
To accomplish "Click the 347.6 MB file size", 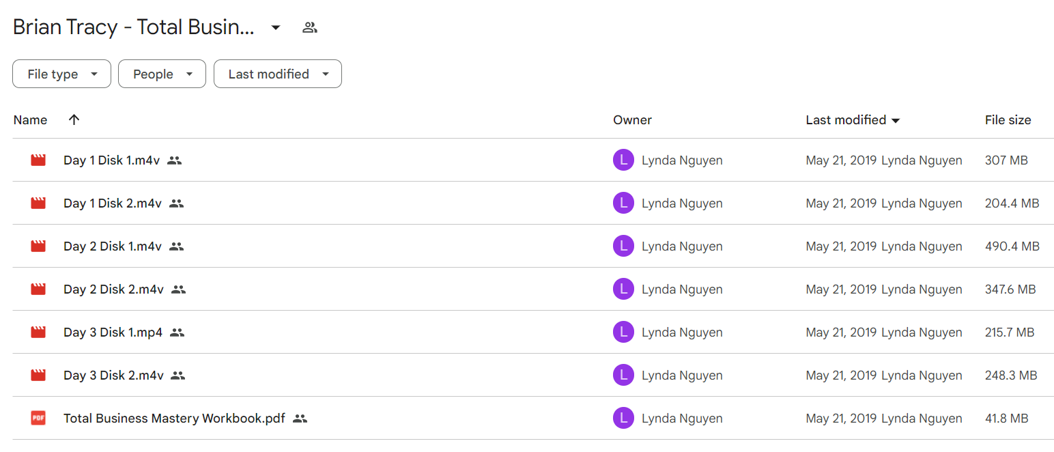I will [1010, 289].
